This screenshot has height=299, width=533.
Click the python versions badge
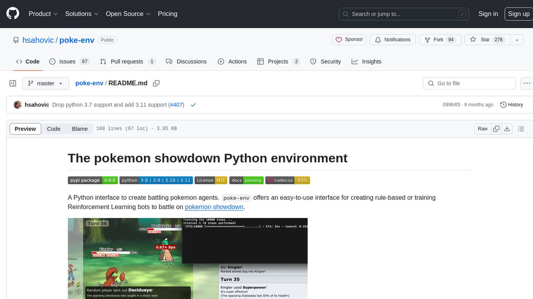pos(156,180)
